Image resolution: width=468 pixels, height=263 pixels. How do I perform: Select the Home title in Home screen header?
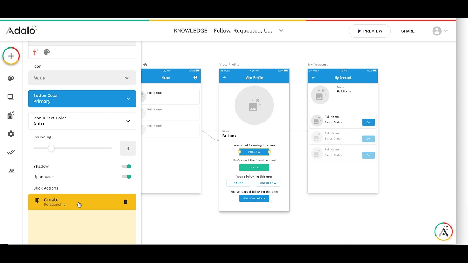pyautogui.click(x=166, y=78)
